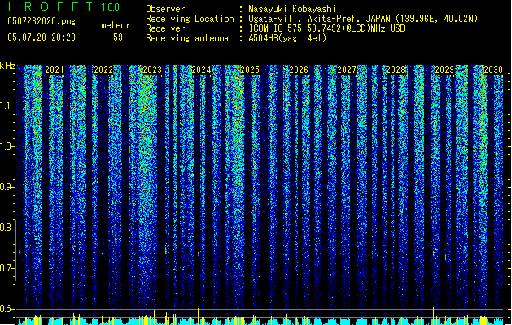The height and width of the screenshot is (325, 512).
Task: Click the 0.6 frequency axis label
Action: click(7, 309)
